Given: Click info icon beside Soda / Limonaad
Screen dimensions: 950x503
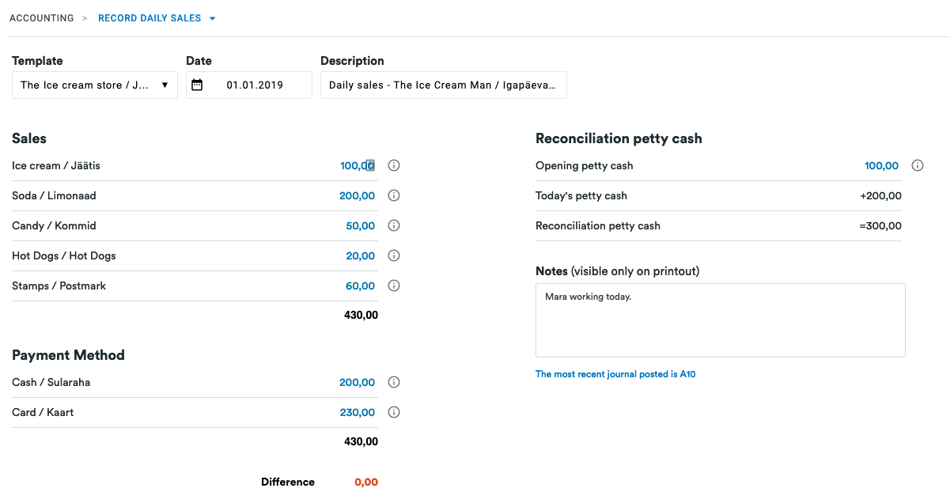Looking at the screenshot, I should (394, 196).
